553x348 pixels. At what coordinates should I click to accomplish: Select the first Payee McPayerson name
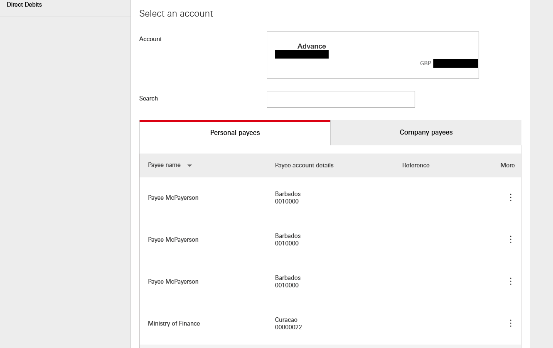tap(173, 198)
